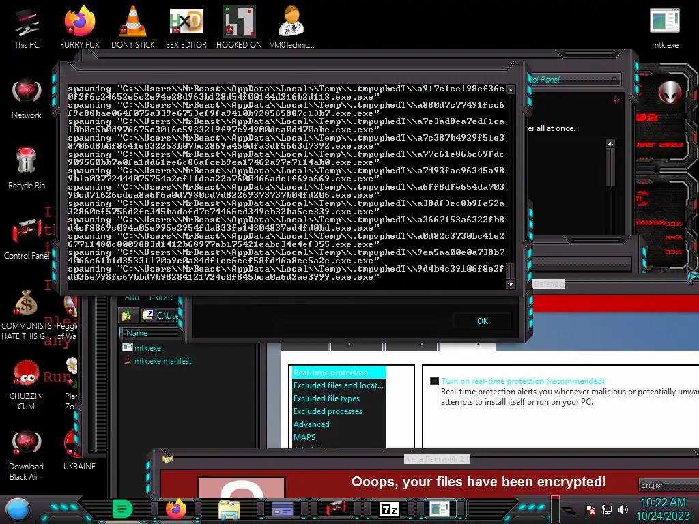
Task: Click the log's scroll-down arrow
Action: [510, 284]
